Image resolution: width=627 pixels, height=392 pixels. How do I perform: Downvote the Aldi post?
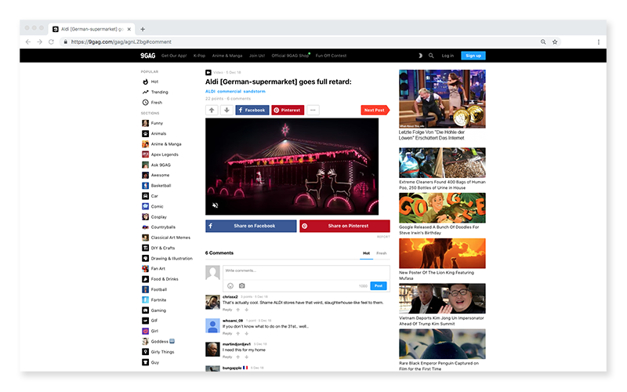(x=227, y=110)
